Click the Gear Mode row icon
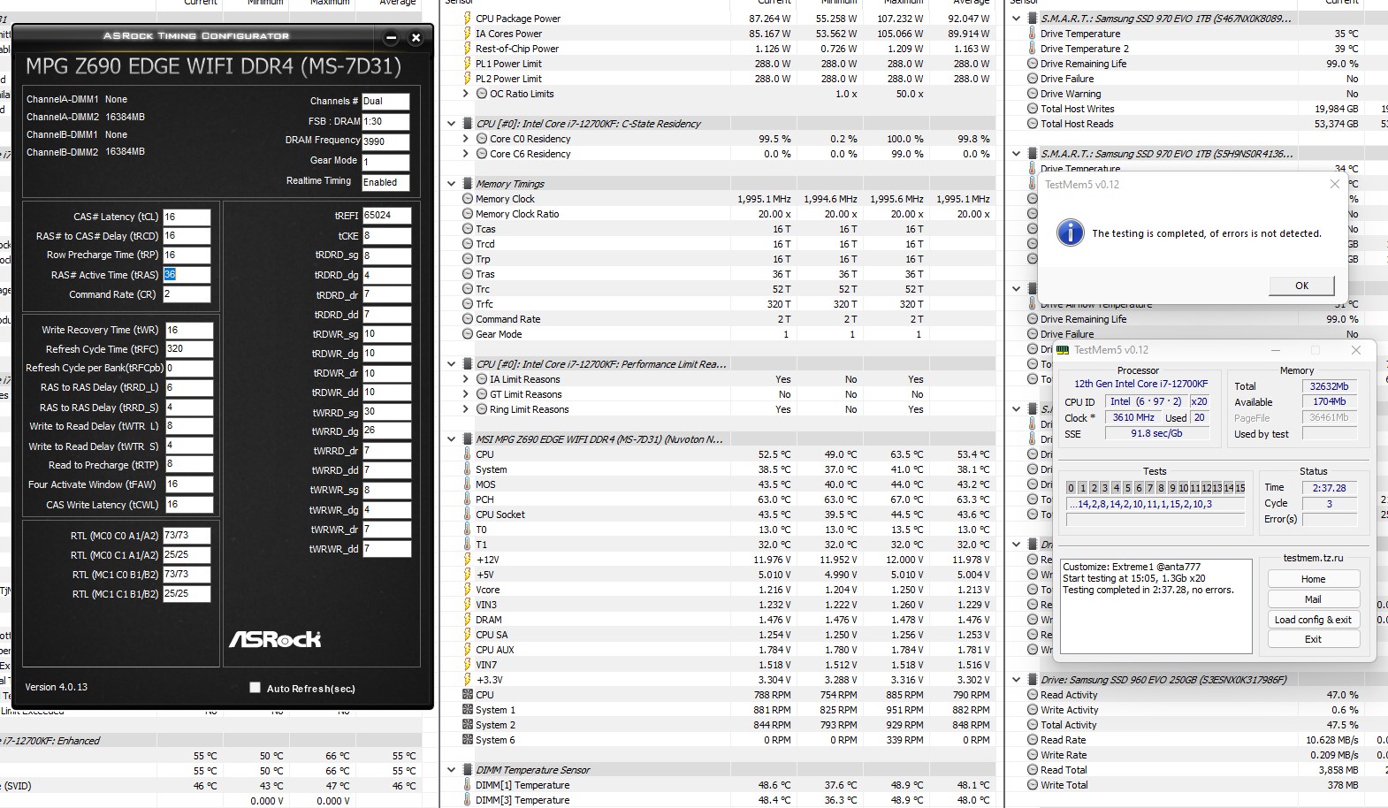This screenshot has width=1388, height=808. [x=468, y=334]
